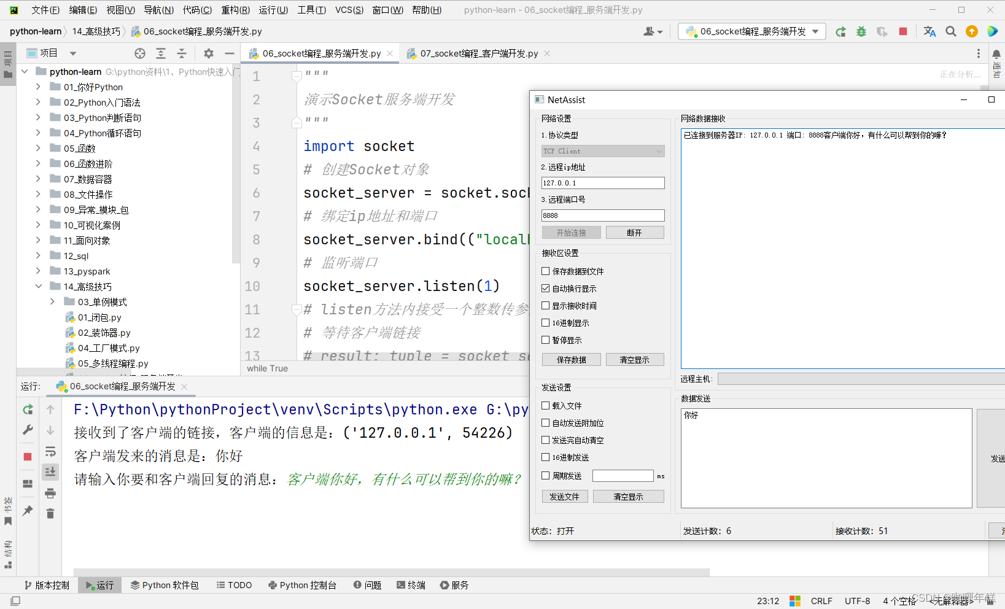Pin the Run tab icon
The height and width of the screenshot is (609, 1005).
point(28,510)
